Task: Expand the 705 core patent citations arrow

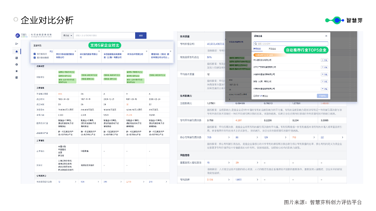Action: pyautogui.click(x=229, y=138)
